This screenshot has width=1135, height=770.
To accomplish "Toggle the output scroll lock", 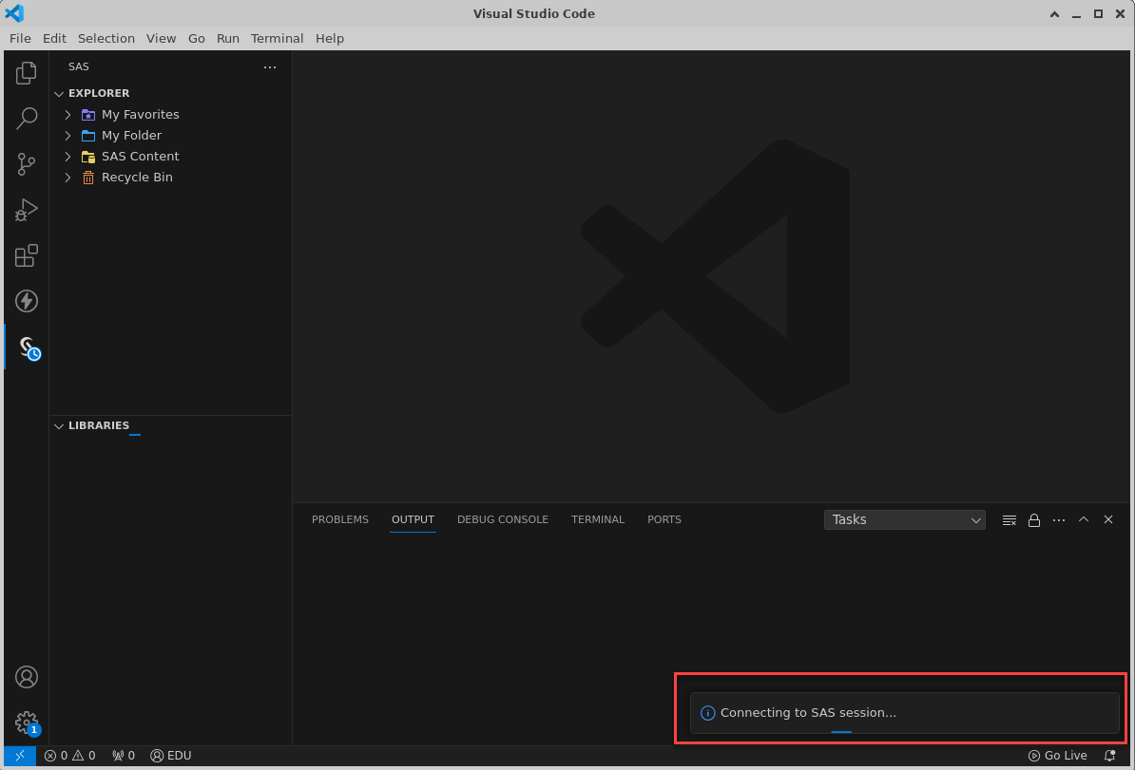I will (1034, 520).
